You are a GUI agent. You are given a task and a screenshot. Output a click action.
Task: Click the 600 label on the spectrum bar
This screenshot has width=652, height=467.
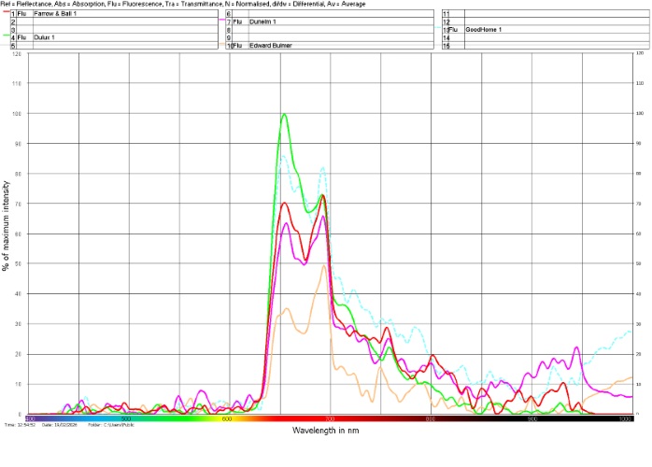pos(227,418)
